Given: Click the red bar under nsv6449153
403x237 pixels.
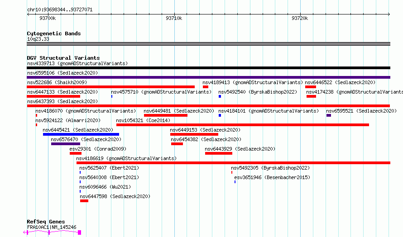Looking at the screenshot, I should click(194, 134).
